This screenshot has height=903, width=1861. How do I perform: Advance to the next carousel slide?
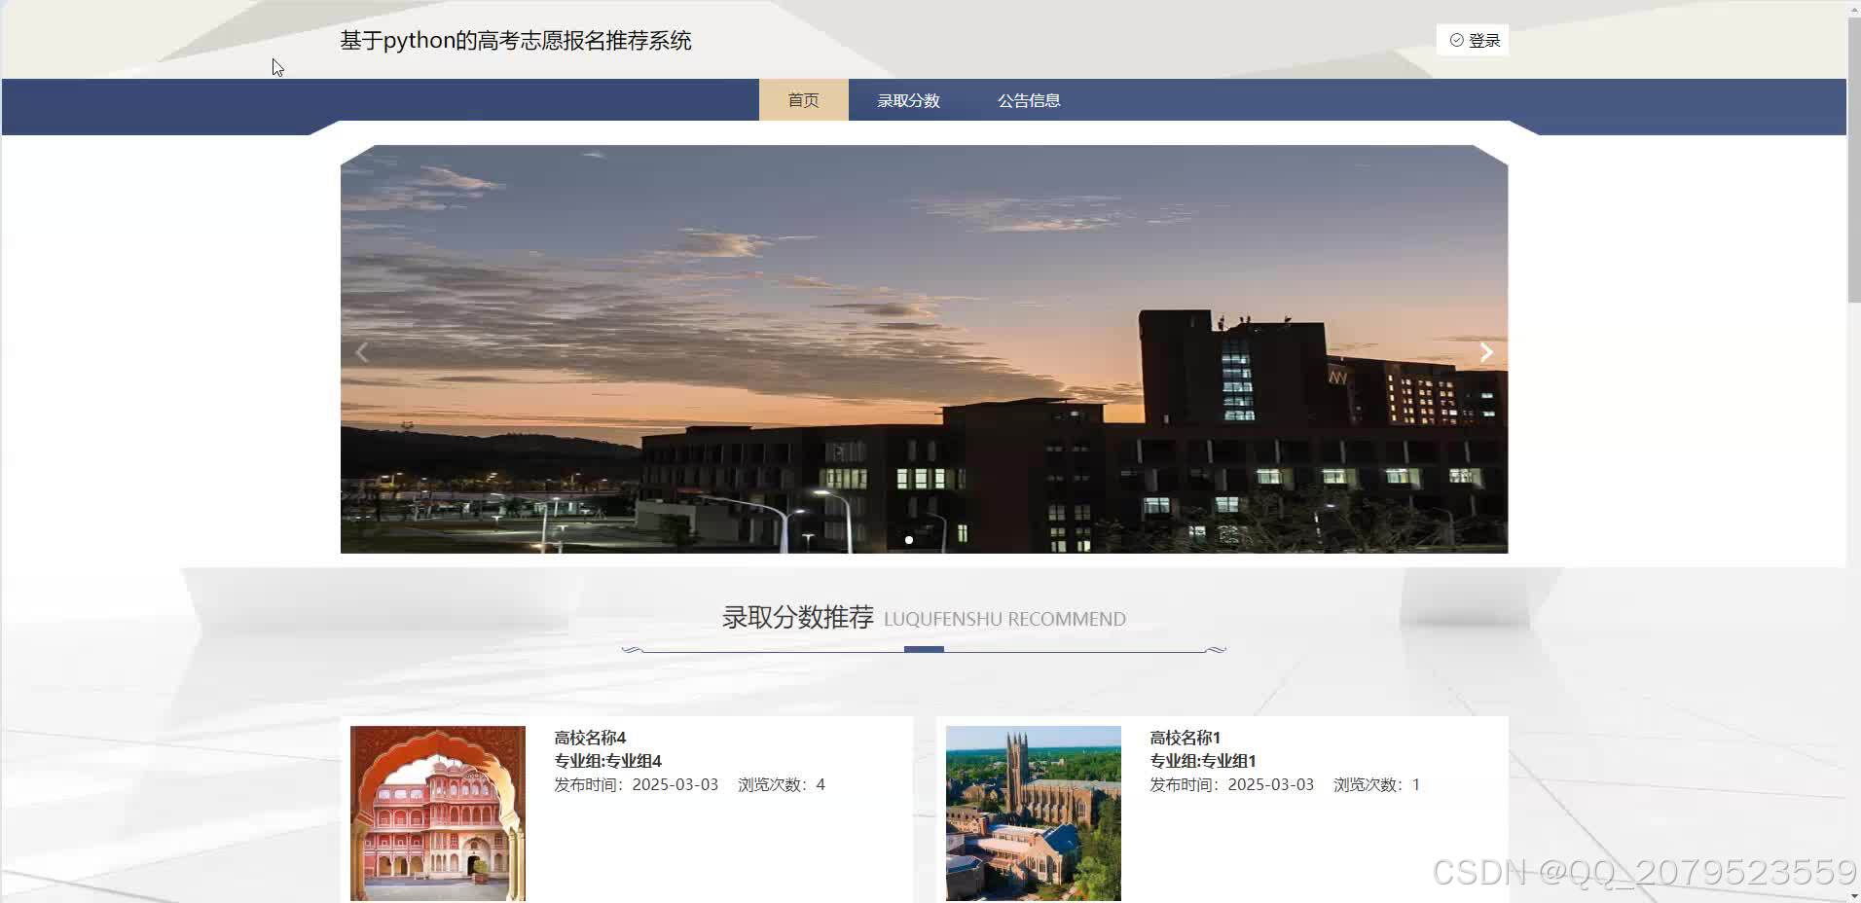(x=1486, y=352)
